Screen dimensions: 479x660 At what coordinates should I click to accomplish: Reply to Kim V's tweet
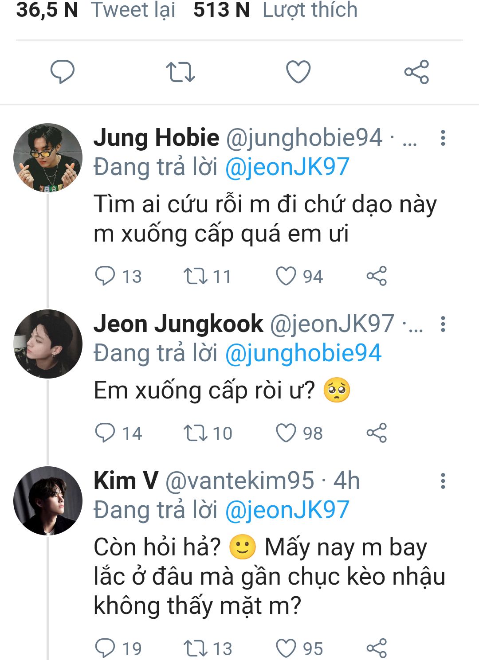pyautogui.click(x=106, y=648)
